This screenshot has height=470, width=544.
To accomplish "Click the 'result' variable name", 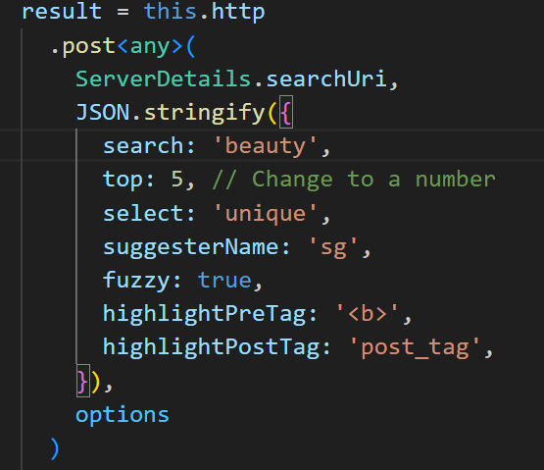I will click(x=62, y=11).
